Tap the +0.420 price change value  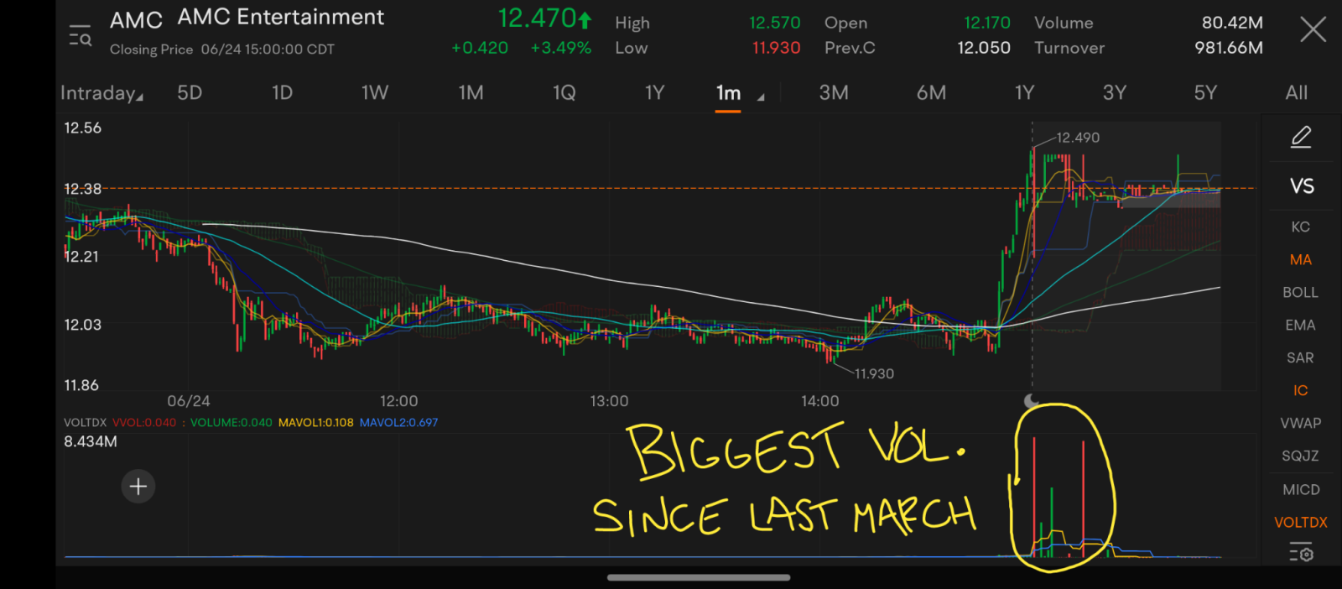[x=480, y=48]
